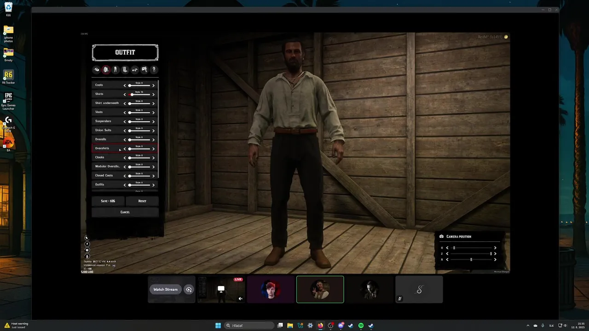Unmute the live stream tile
The image size is (589, 331).
tap(240, 299)
